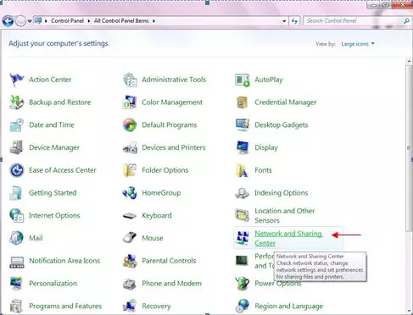Viewport: 413px width, 315px height.
Task: Click the Control Panel breadcrumb segment
Action: coord(67,21)
